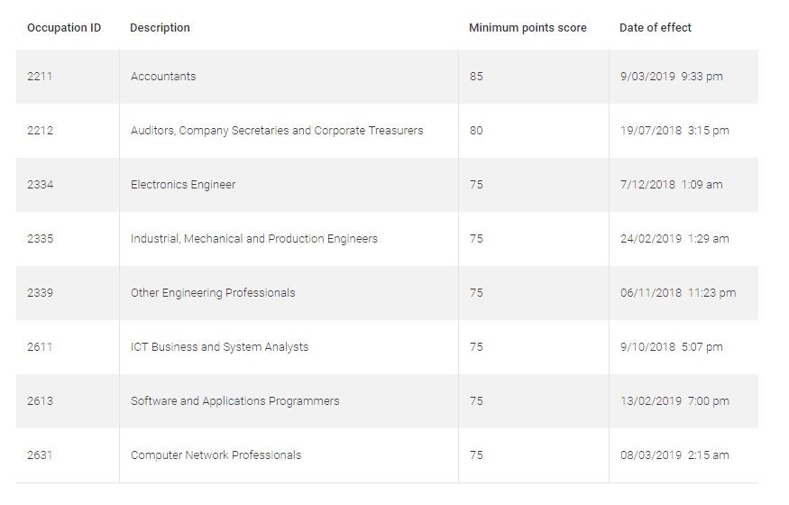789x505 pixels.
Task: Select ICT Business and System Analysts
Action: coord(219,347)
